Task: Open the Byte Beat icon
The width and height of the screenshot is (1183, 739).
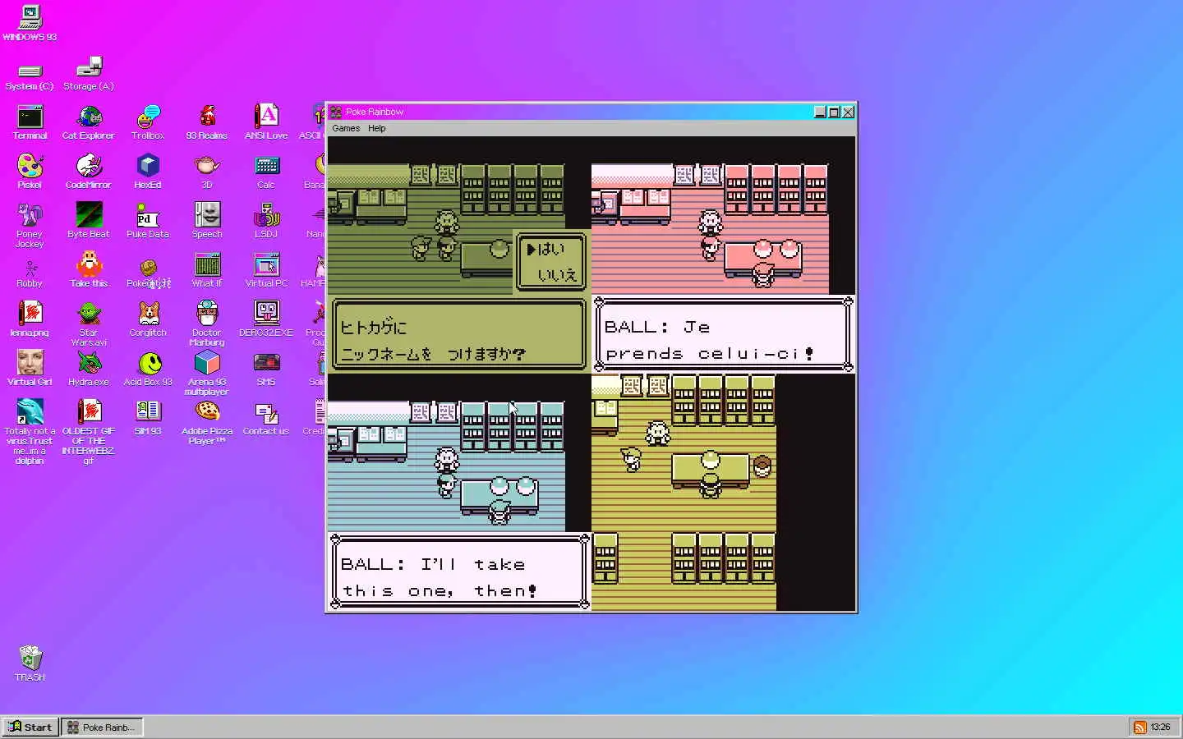Action: [x=89, y=221]
